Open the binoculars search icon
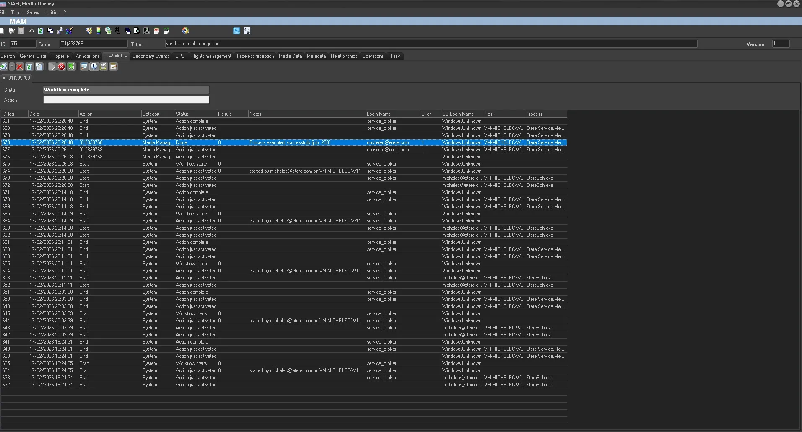The image size is (802, 432). point(117,31)
